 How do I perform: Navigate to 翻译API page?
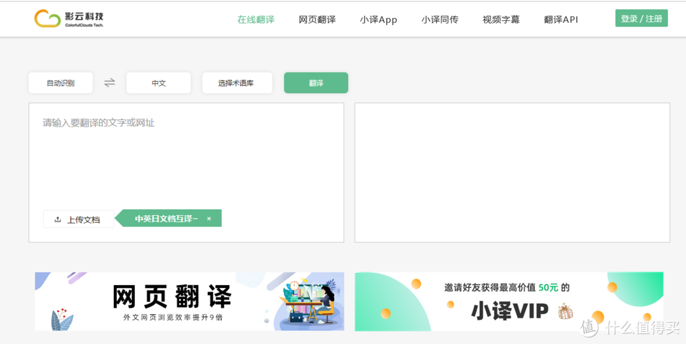point(561,20)
